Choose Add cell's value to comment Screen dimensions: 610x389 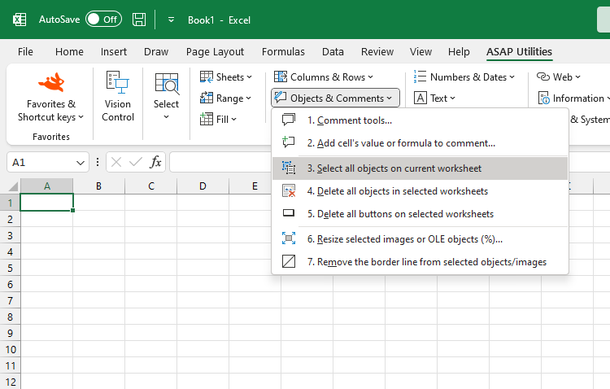420,143
